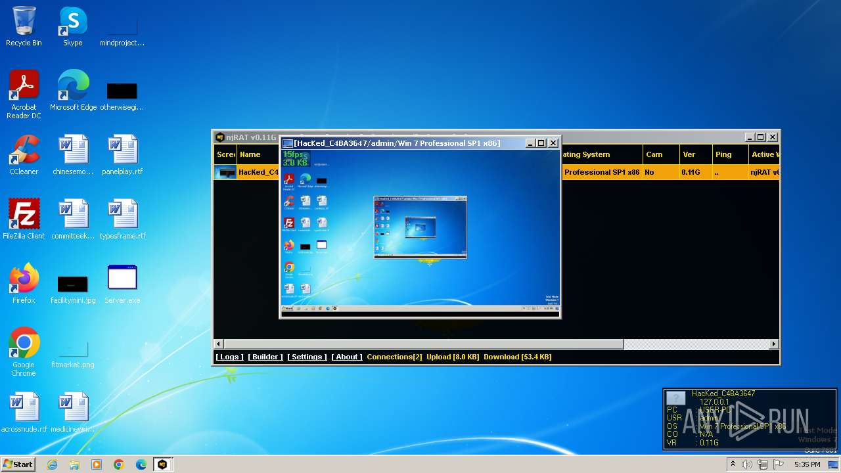The height and width of the screenshot is (473, 841).
Task: Click the njRAT horizontal scrollbar left arrow
Action: 219,344
